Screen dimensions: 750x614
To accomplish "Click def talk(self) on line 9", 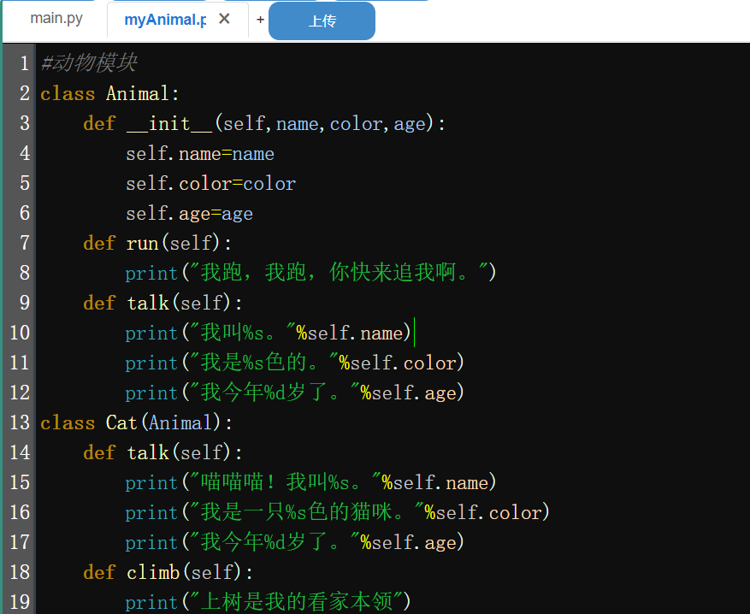I will pyautogui.click(x=162, y=304).
